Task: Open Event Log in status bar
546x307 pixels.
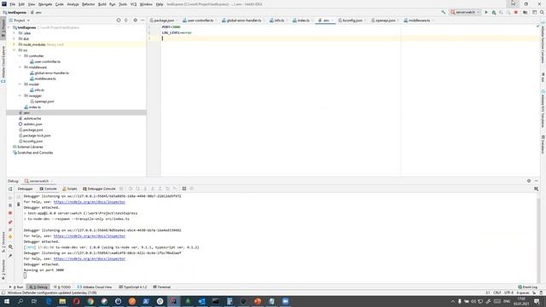Action: click(x=528, y=287)
